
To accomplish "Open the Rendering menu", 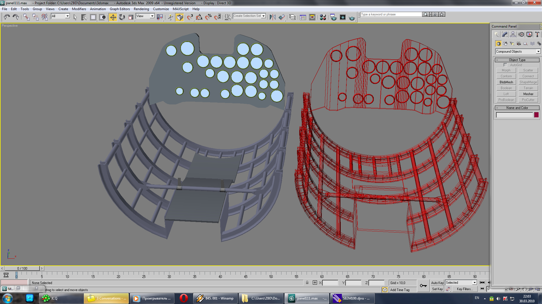I will click(x=141, y=9).
